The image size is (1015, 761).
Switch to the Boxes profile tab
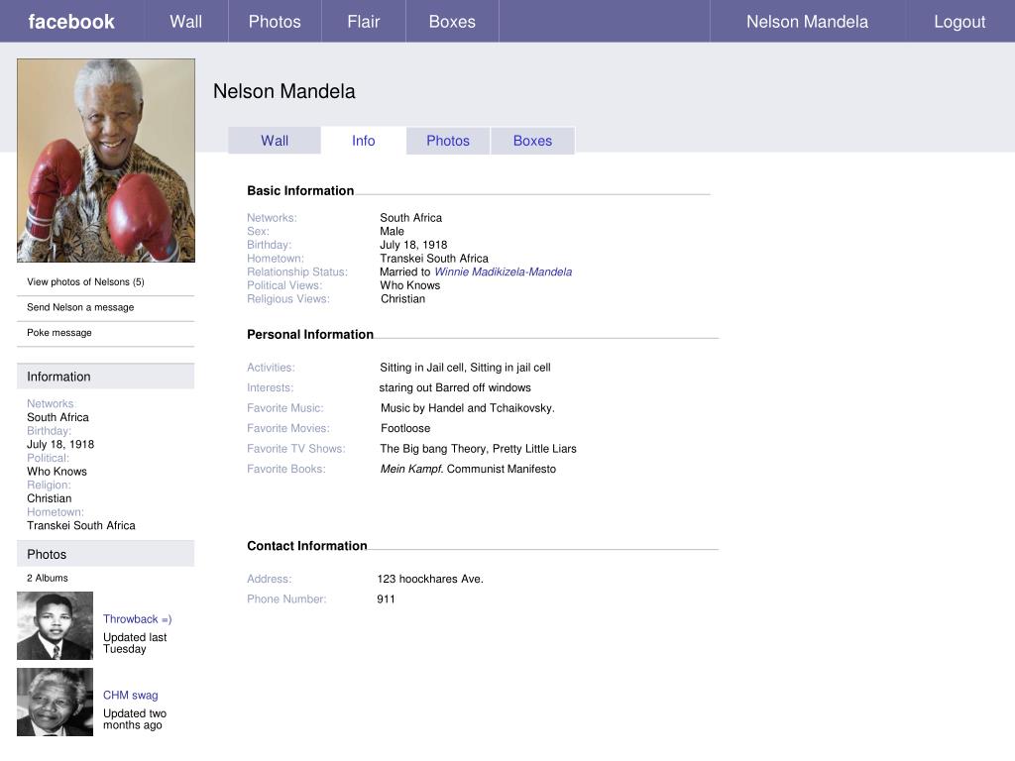click(x=532, y=141)
